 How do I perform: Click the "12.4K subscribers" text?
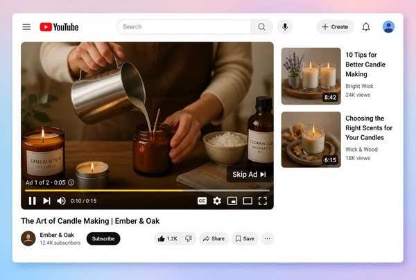pyautogui.click(x=60, y=243)
